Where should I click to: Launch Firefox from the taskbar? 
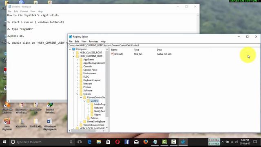point(146,142)
